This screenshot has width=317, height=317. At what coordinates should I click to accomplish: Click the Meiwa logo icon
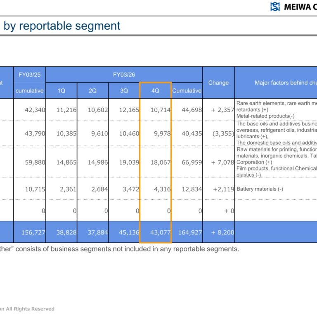click(275, 7)
